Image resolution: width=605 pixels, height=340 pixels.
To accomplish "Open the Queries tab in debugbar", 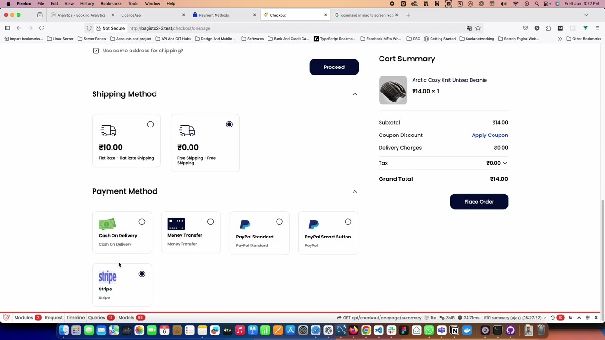I will [x=101, y=318].
